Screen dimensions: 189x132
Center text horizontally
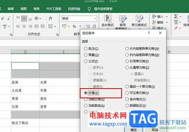tap(24, 26)
